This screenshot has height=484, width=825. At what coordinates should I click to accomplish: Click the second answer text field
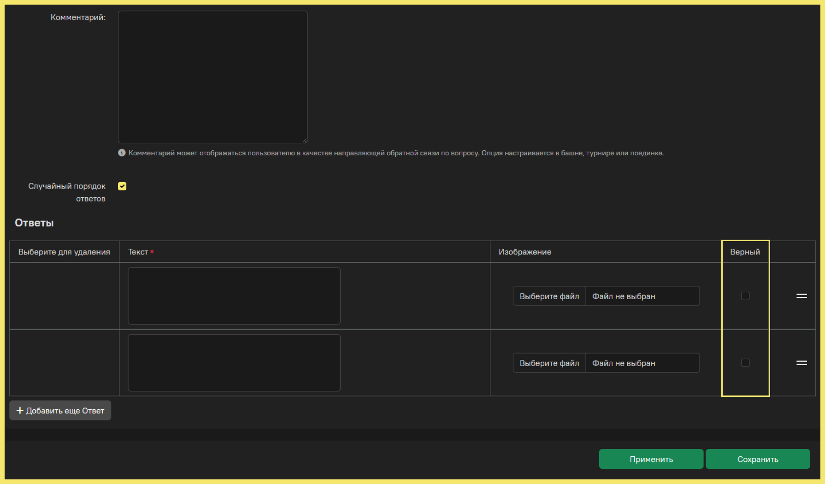coord(234,363)
